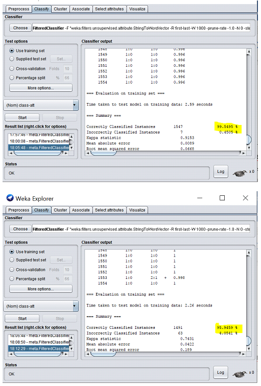Select Supplied test set in the 99.5495% window

[28, 59]
